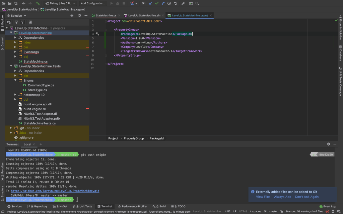The width and height of the screenshot is (343, 214).
Task: Select StateMachineTests.cs file
Action: tap(40, 123)
